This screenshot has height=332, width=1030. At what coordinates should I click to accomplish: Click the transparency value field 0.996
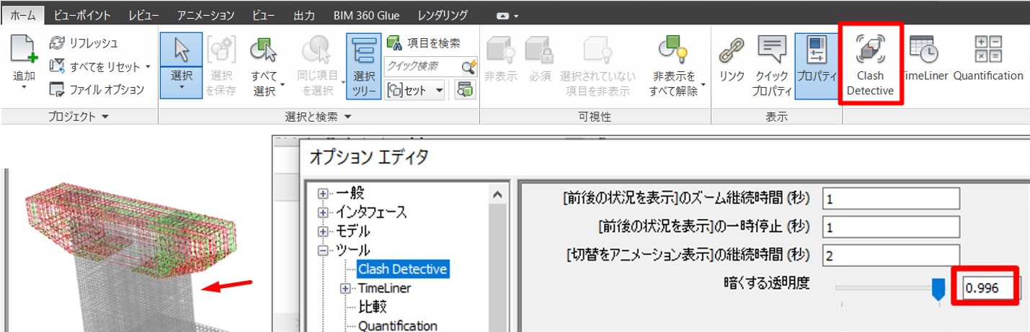point(990,288)
